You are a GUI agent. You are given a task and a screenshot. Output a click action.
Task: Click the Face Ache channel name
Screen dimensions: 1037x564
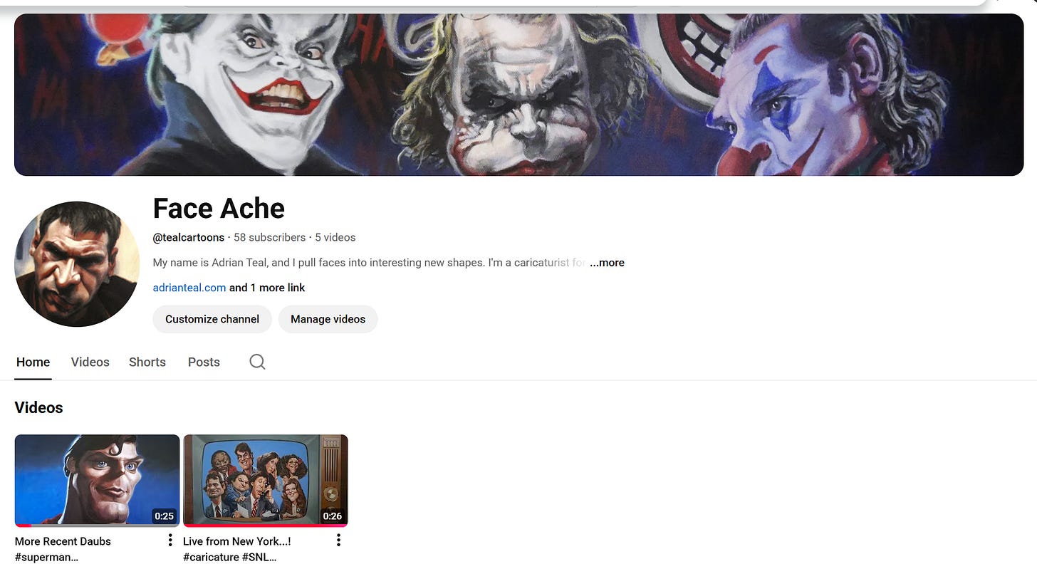tap(219, 208)
